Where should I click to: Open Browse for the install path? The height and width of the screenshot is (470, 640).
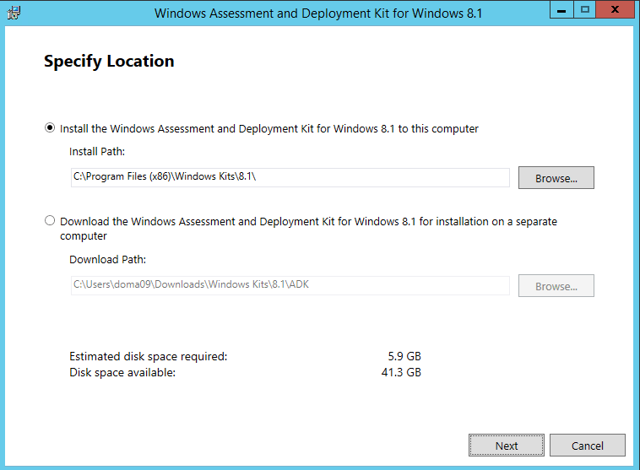[556, 178]
